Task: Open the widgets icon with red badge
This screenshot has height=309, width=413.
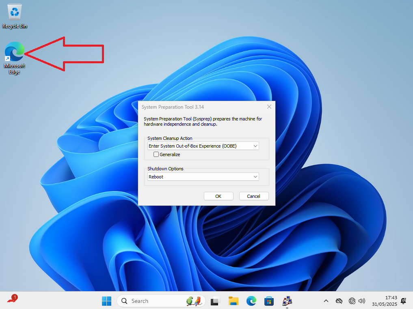Action: pyautogui.click(x=12, y=300)
